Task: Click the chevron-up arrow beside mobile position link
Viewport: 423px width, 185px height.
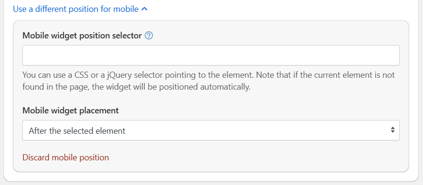Action: coord(144,9)
